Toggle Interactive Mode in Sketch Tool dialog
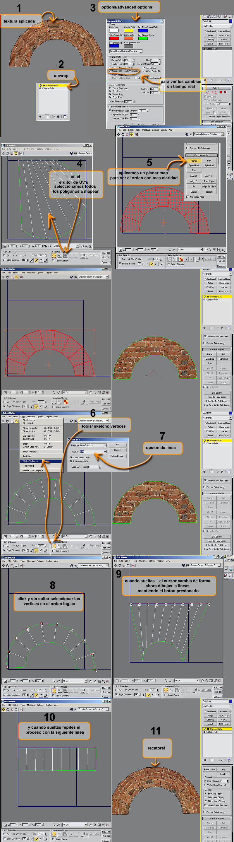The height and width of the screenshot is (842, 234). [71, 462]
